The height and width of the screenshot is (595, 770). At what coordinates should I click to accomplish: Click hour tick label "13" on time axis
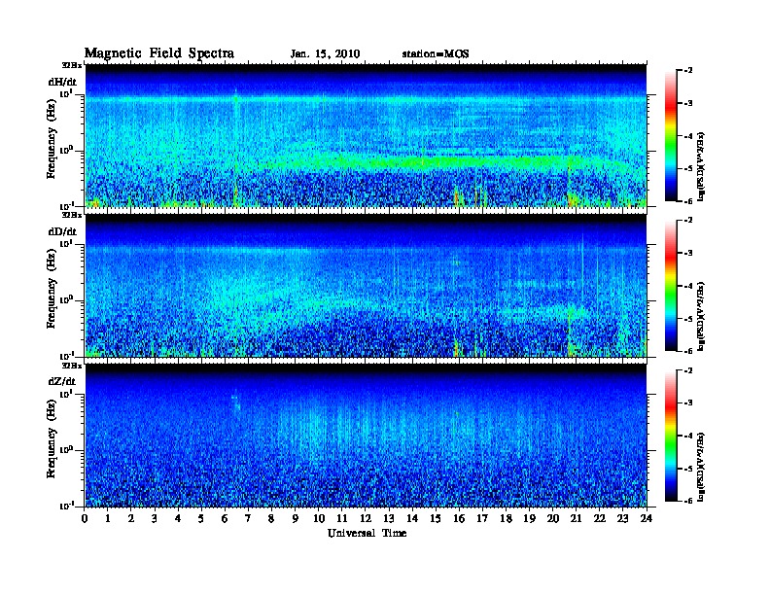pyautogui.click(x=389, y=518)
